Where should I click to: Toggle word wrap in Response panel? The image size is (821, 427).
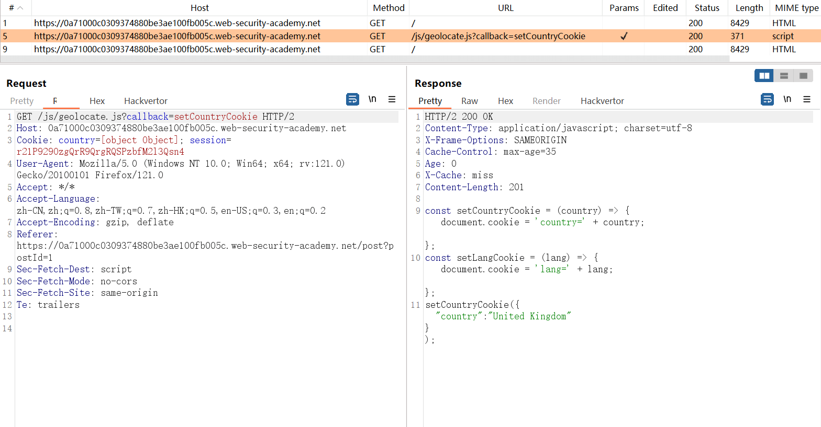767,99
